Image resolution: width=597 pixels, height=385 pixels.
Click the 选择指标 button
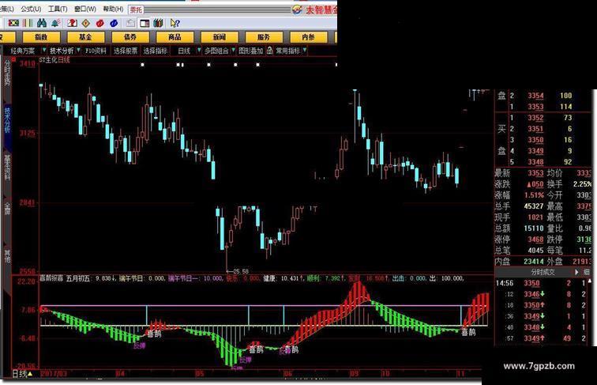tap(155, 51)
